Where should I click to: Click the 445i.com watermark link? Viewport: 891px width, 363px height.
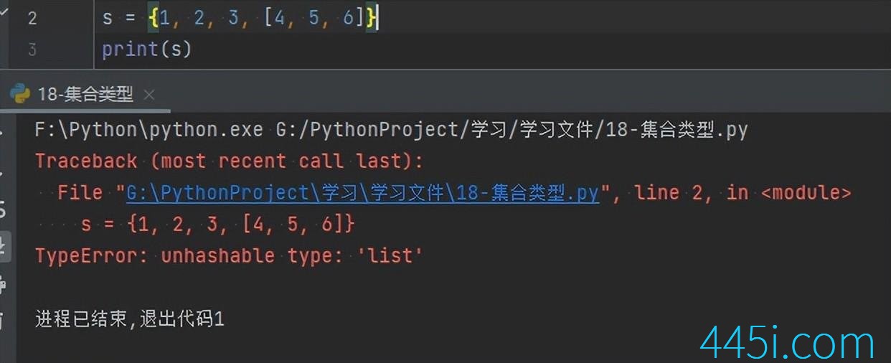[x=788, y=344]
